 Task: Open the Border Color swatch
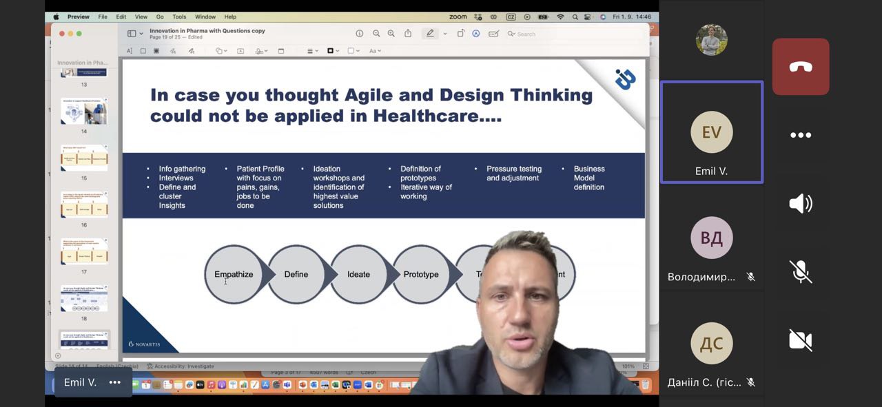pos(333,51)
